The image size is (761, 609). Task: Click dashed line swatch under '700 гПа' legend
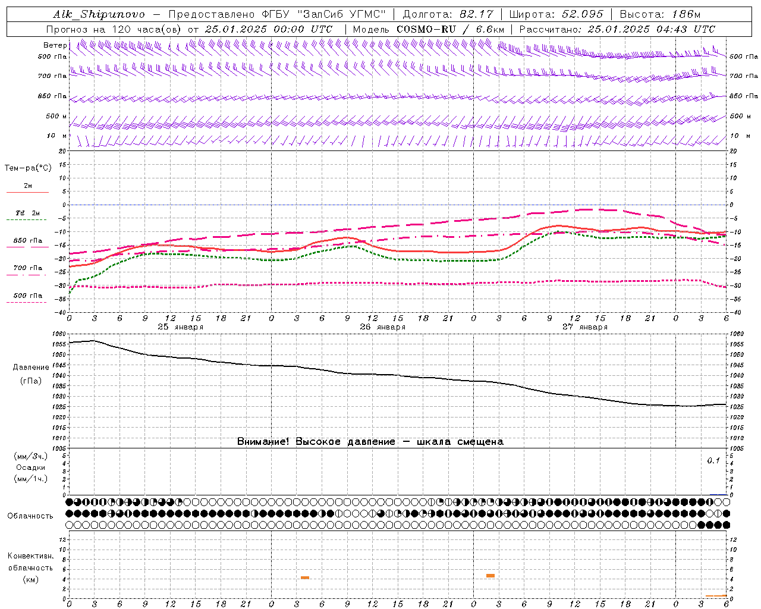click(x=26, y=275)
